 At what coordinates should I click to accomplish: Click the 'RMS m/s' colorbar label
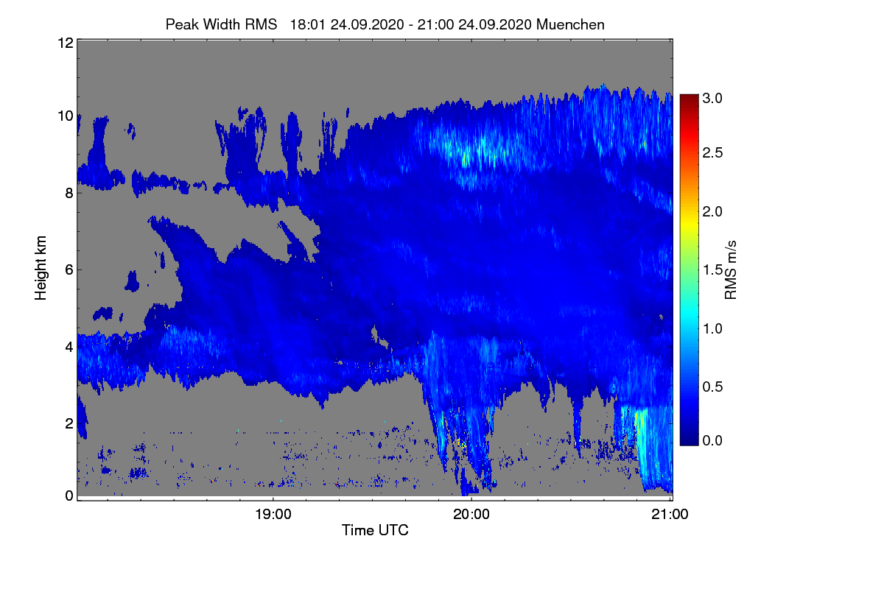(731, 269)
